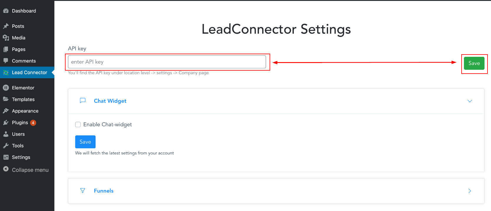Click the Media library icon
This screenshot has width=491, height=211.
(6, 38)
